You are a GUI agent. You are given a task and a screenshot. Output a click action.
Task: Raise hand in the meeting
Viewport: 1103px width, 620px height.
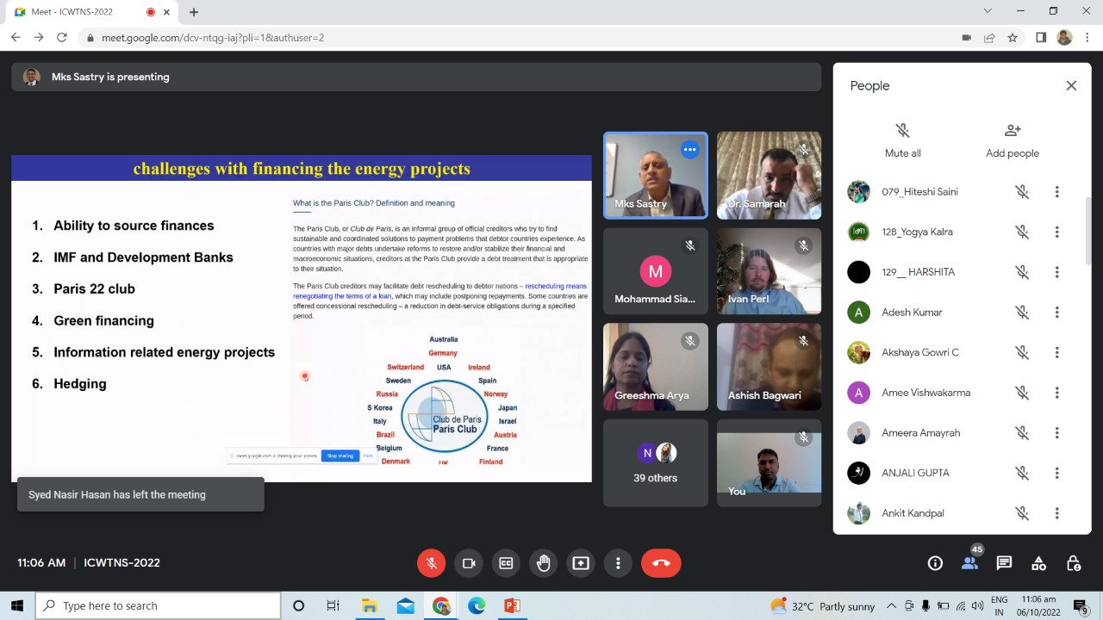pyautogui.click(x=543, y=563)
